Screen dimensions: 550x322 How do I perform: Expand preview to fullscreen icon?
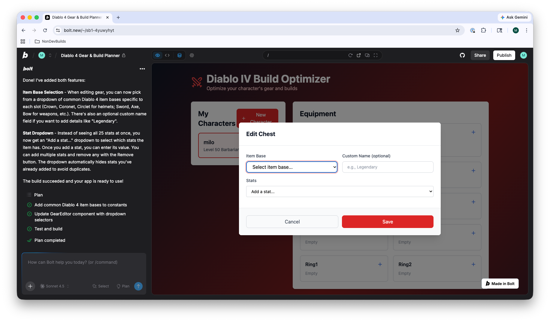tap(376, 55)
